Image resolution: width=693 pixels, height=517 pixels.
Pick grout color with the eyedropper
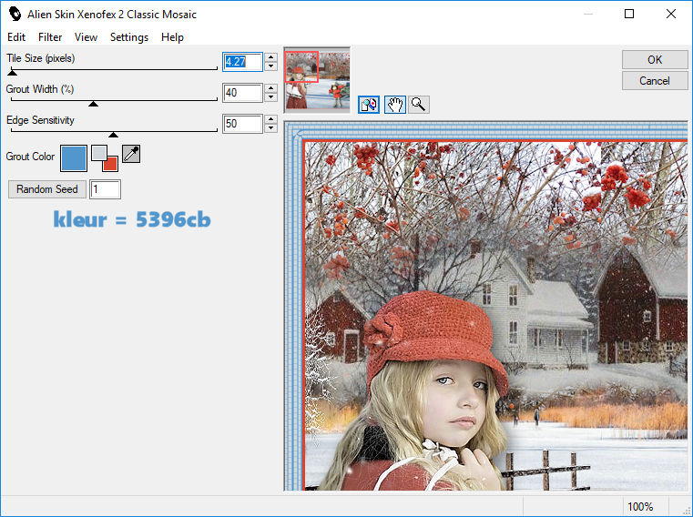point(131,154)
